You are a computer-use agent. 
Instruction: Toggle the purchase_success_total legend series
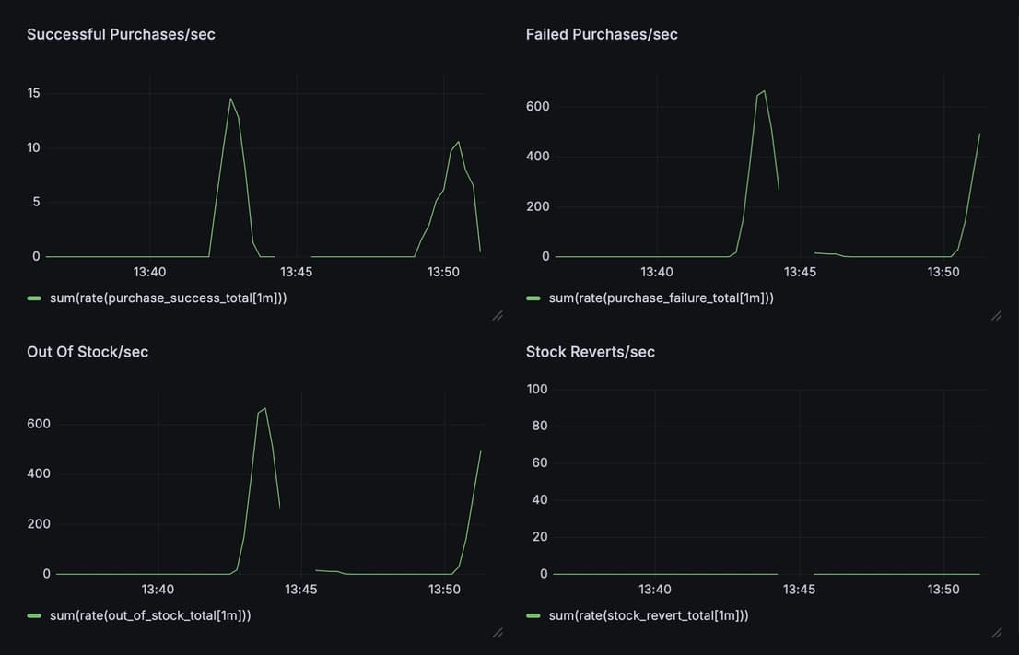tap(169, 298)
